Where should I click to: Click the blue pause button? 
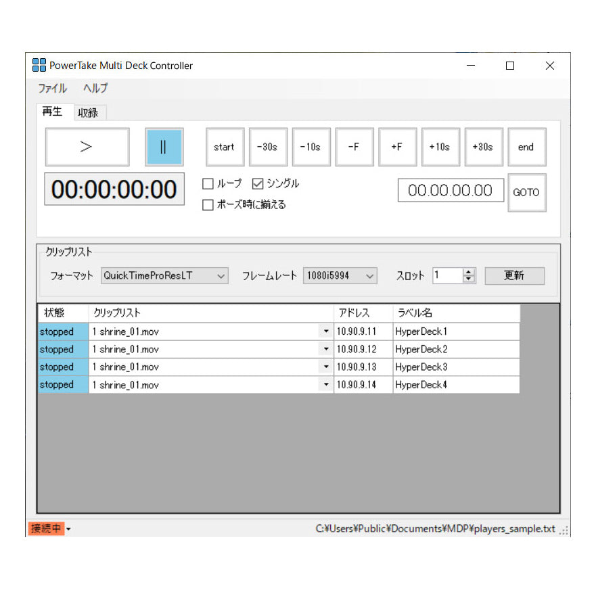[164, 147]
